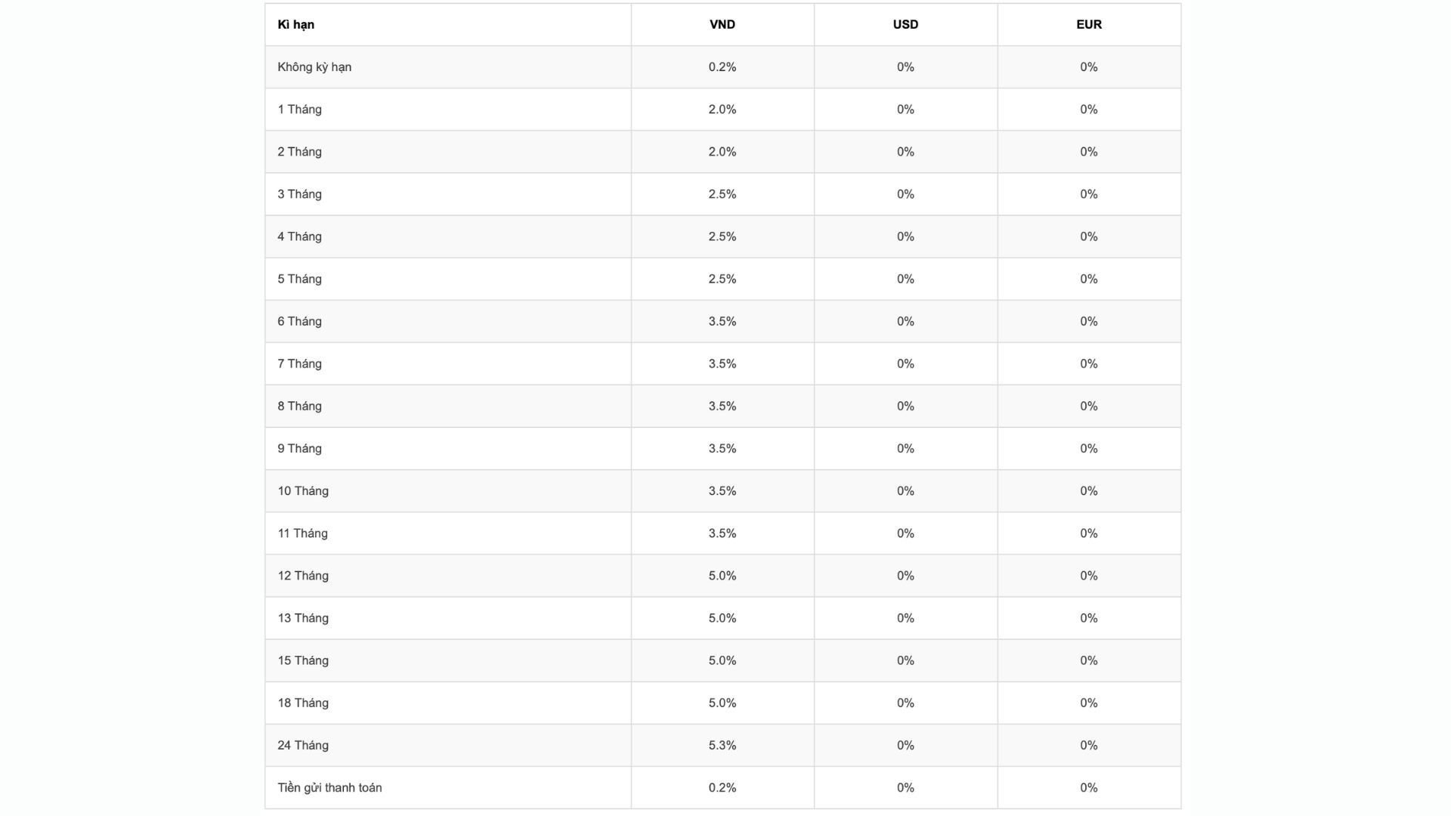
Task: Click the EUR rate for 24 Tháng
Action: click(x=1088, y=745)
